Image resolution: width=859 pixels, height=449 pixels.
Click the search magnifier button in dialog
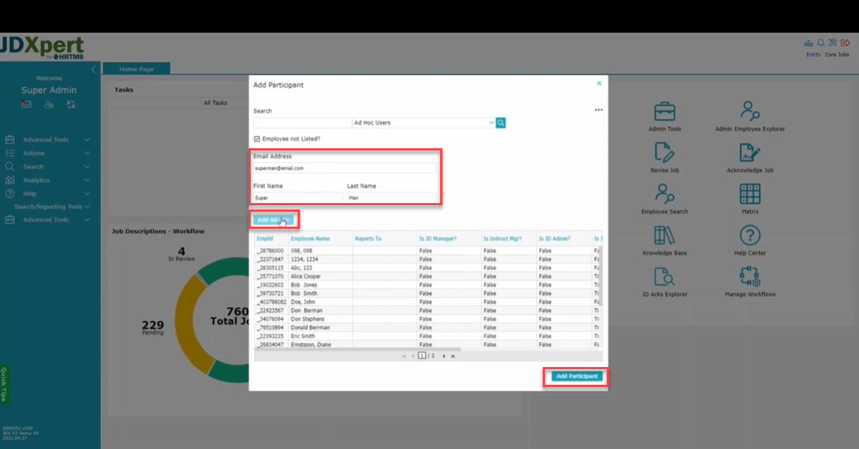(x=501, y=123)
